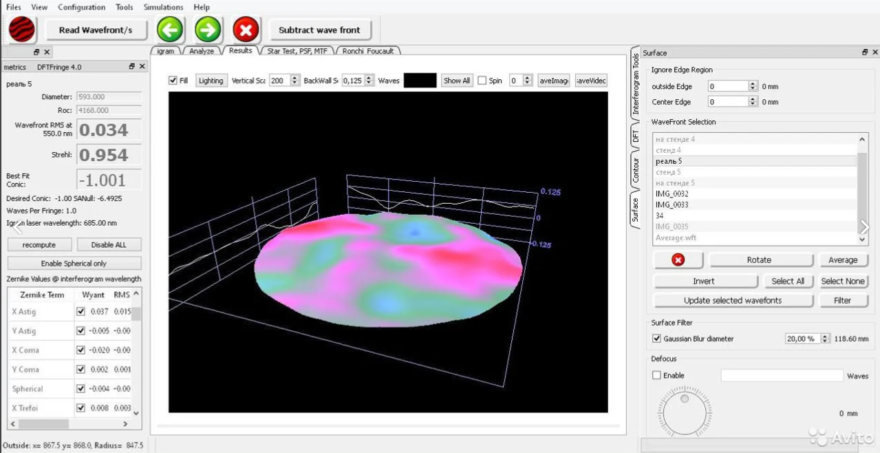Click the Show All button

pos(456,81)
